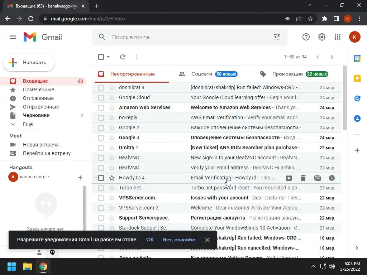This screenshot has height=275, width=367.
Task: Open Chrome extensions puzzle icon
Action: click(x=324, y=19)
